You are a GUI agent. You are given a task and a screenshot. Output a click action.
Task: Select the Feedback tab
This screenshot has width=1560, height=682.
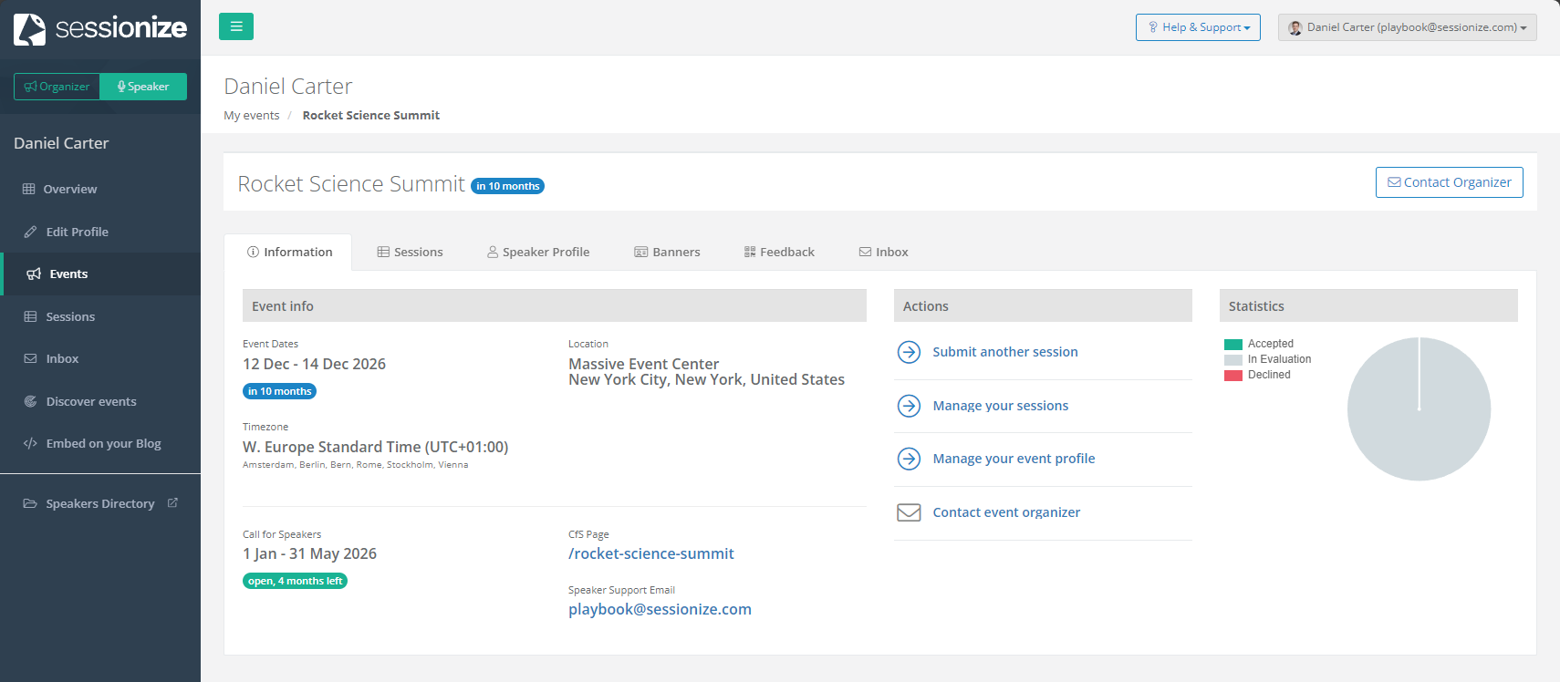[x=779, y=252]
